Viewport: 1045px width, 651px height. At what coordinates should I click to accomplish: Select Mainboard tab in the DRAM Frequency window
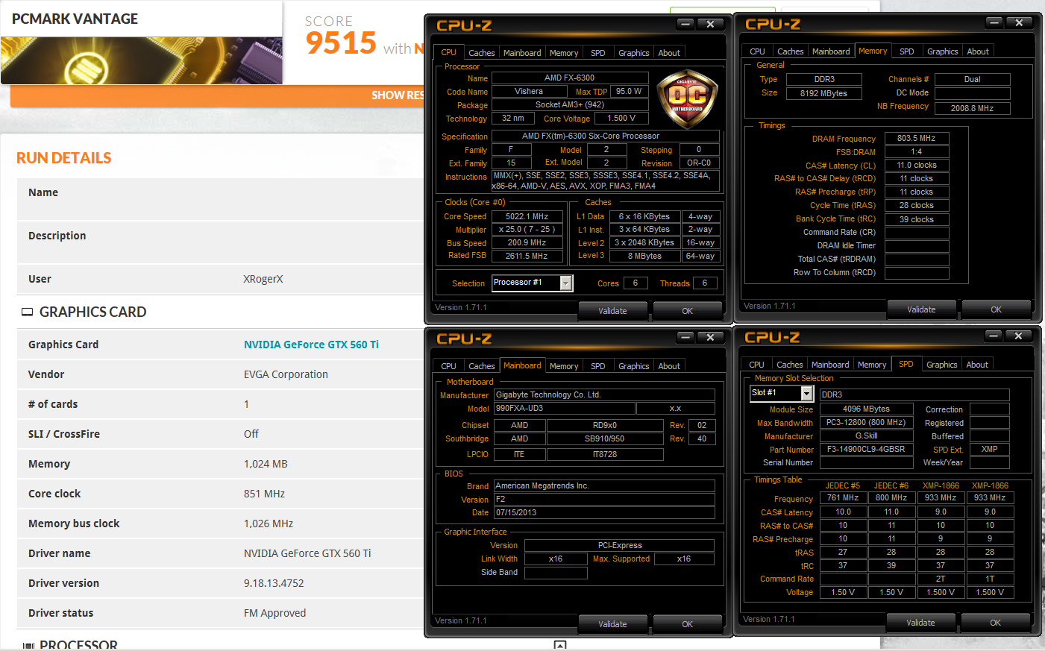click(831, 51)
